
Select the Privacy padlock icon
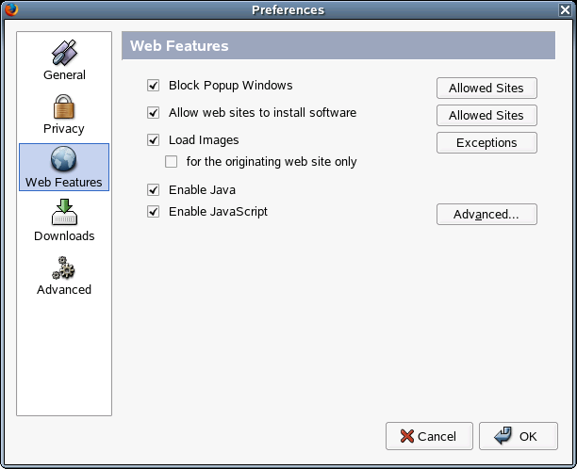tap(64, 105)
